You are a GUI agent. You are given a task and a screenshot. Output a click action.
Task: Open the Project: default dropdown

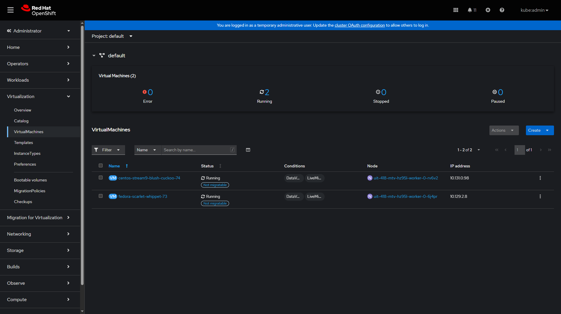click(x=112, y=36)
